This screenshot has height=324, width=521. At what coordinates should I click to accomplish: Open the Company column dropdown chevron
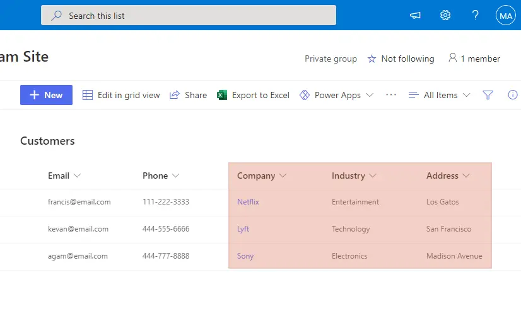(283, 176)
